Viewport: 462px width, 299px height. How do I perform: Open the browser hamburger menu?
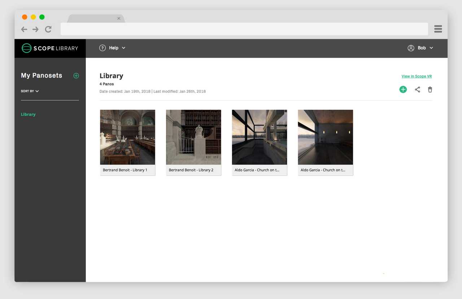tap(438, 29)
